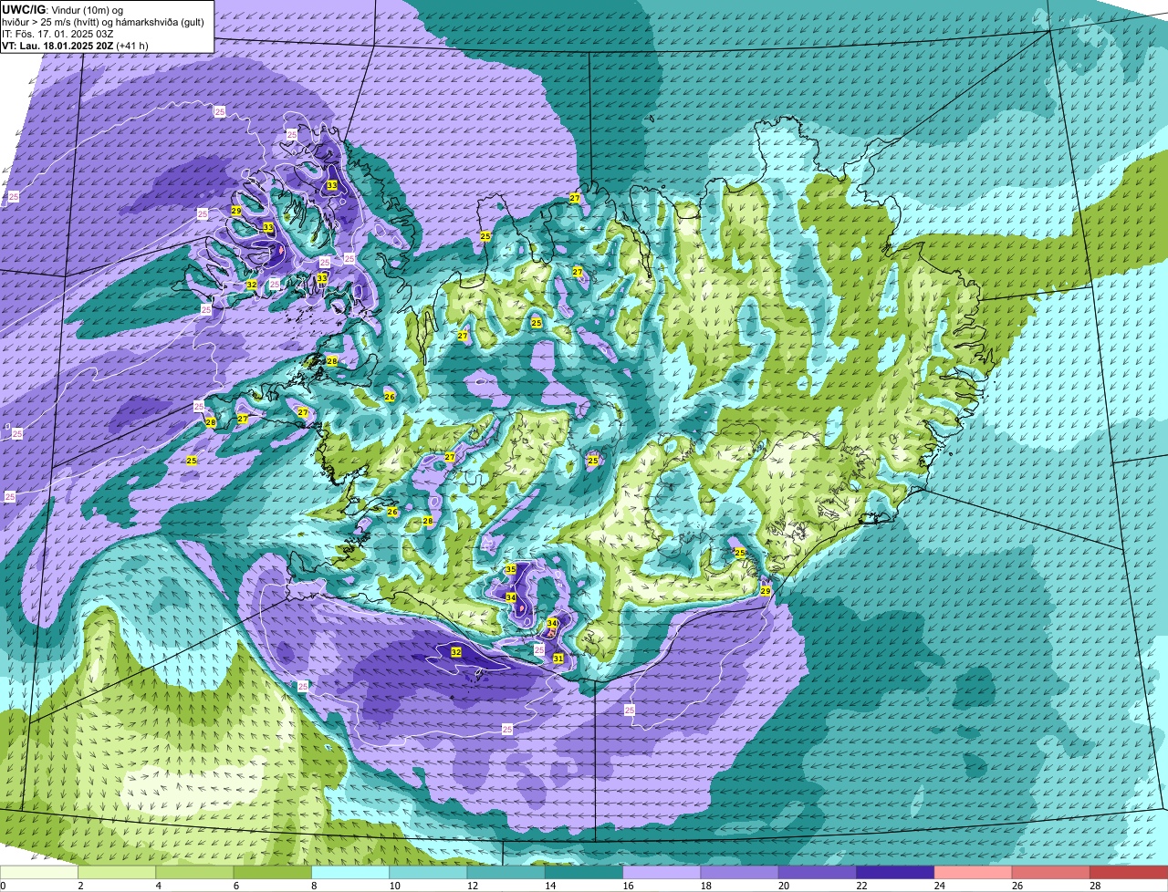Click the header text "UWC/IG: Vindur (10m) og"
The image size is (1168, 892).
(61, 9)
